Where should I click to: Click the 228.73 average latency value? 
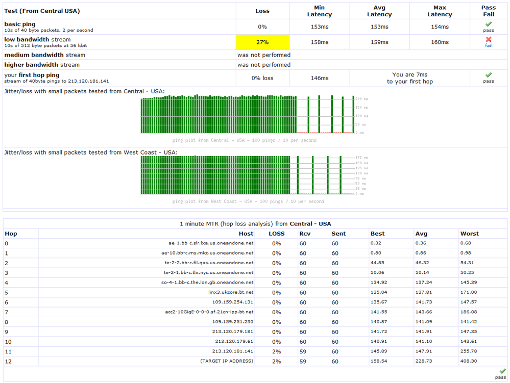click(x=424, y=361)
